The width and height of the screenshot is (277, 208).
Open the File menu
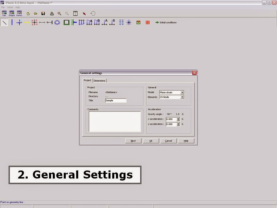(x=3, y=7)
